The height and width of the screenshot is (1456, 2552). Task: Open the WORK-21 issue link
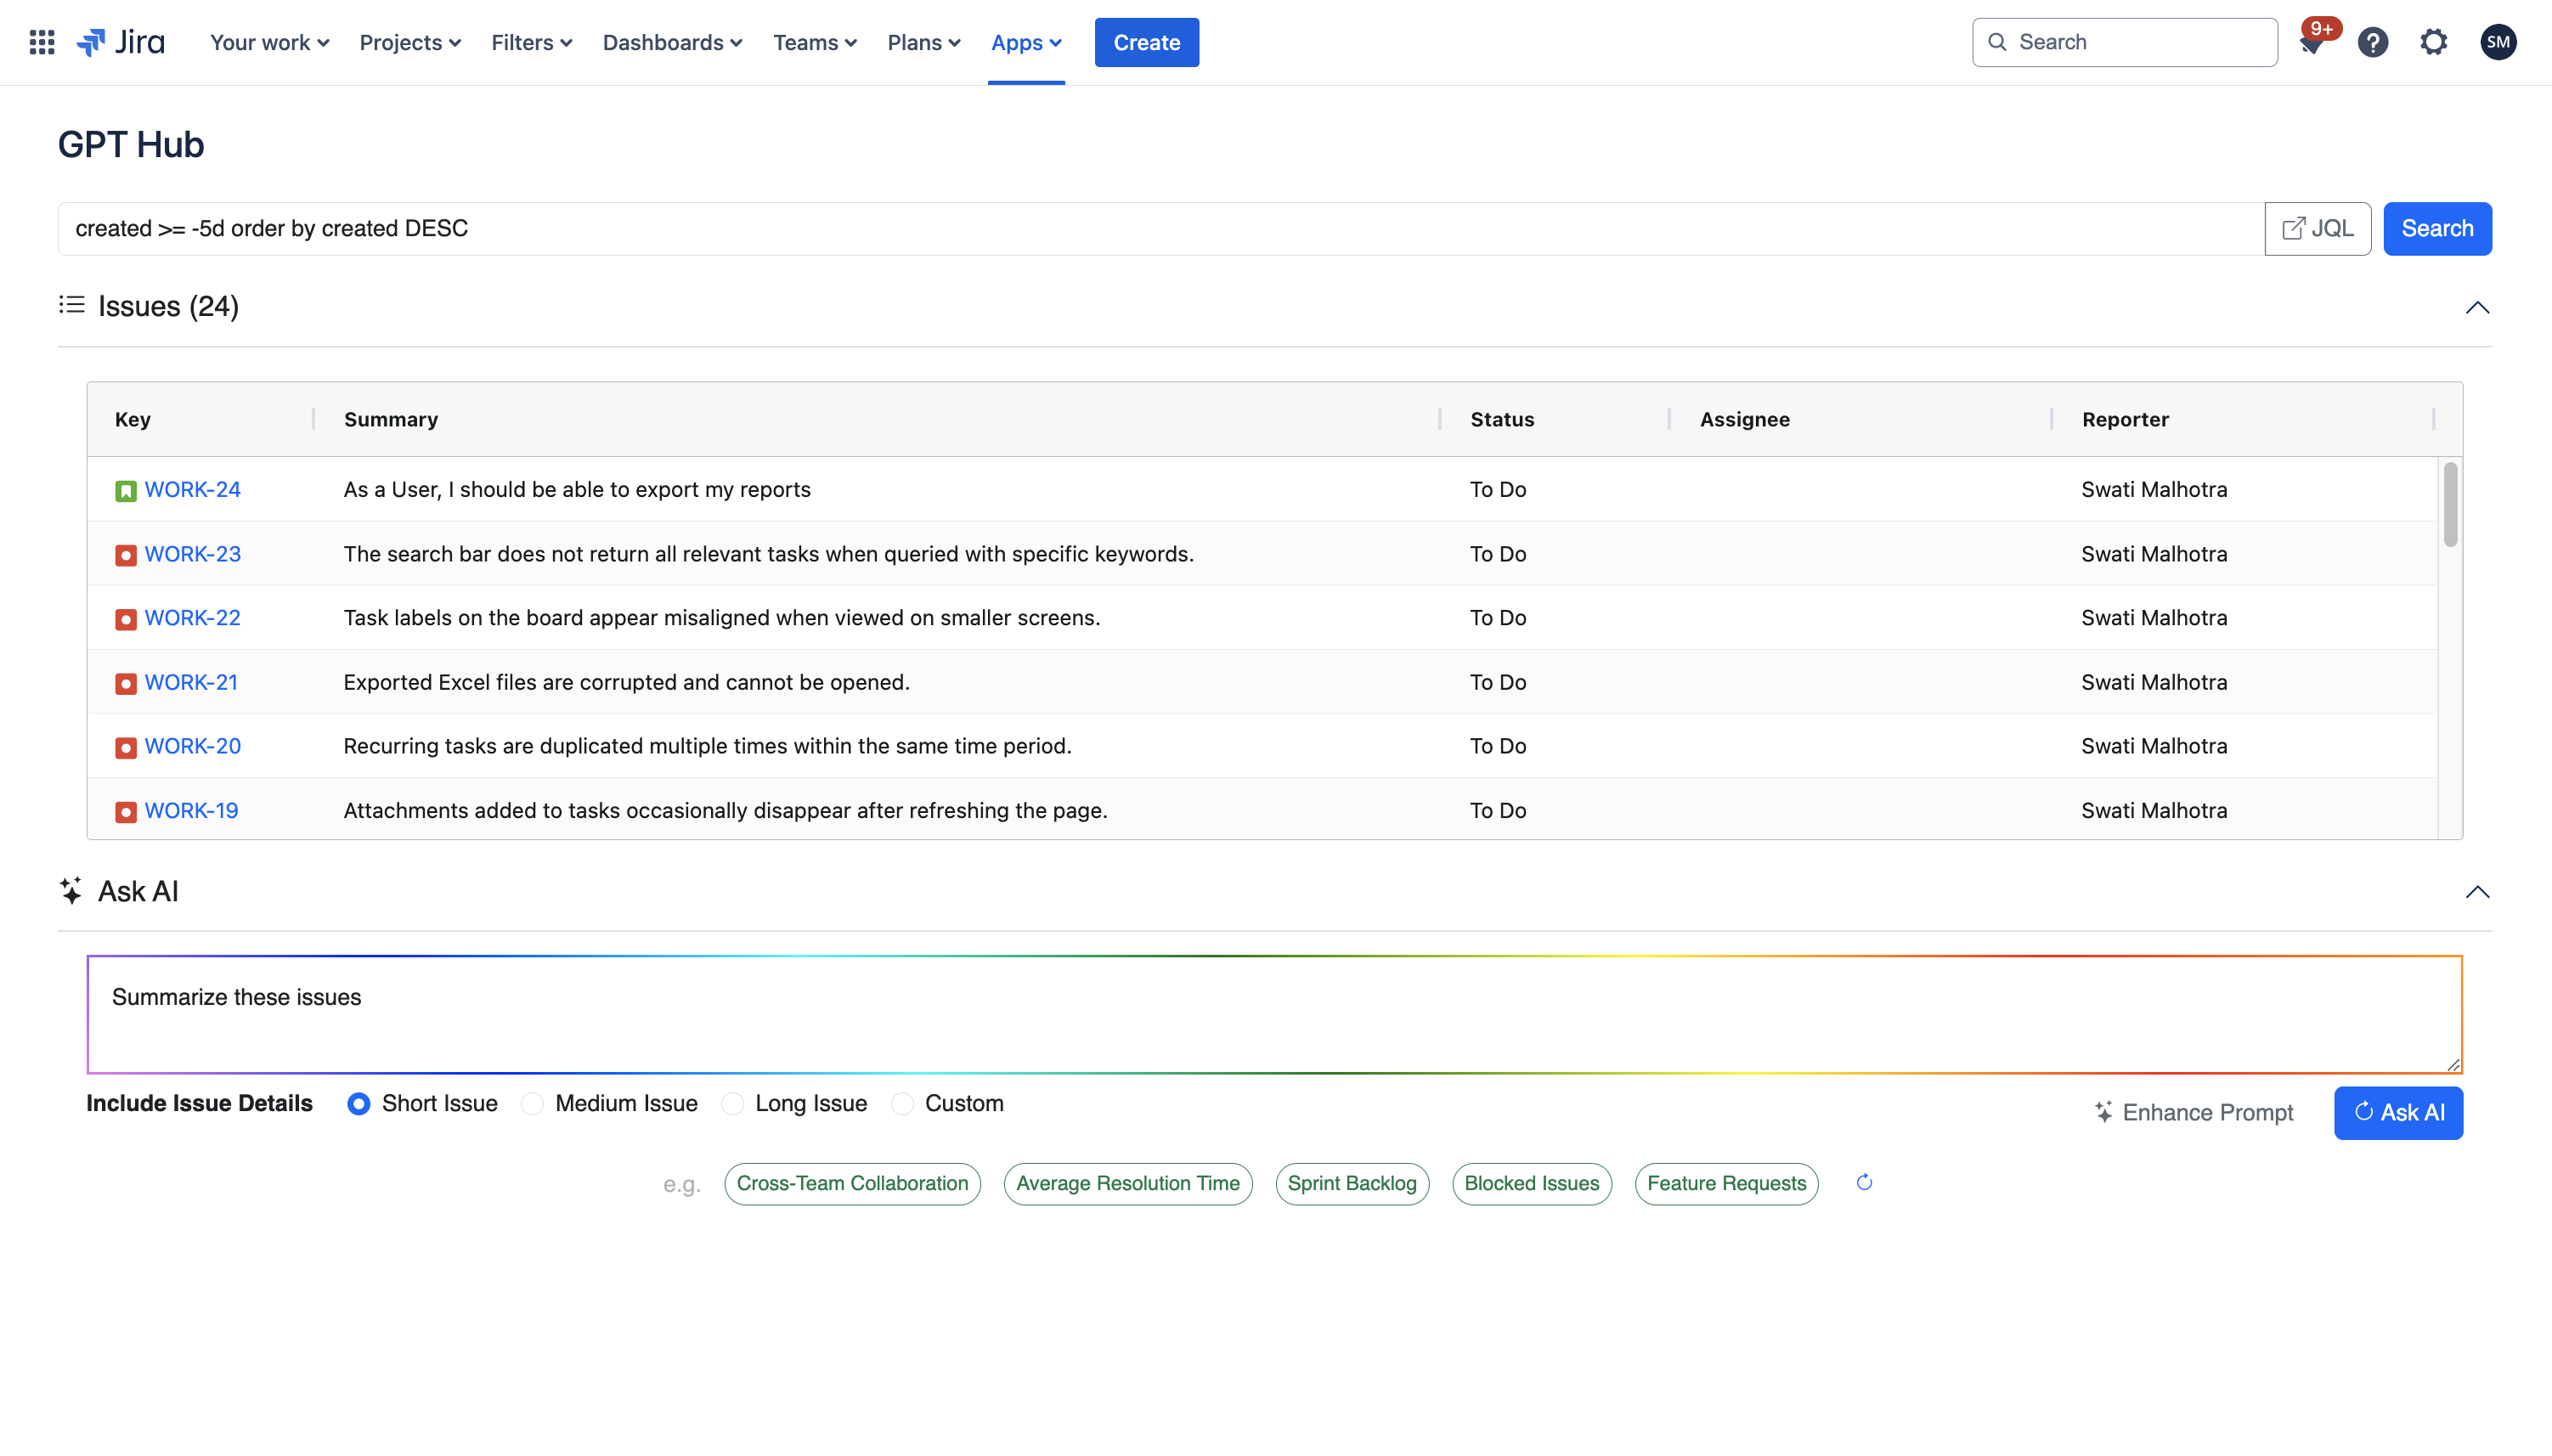pos(191,682)
